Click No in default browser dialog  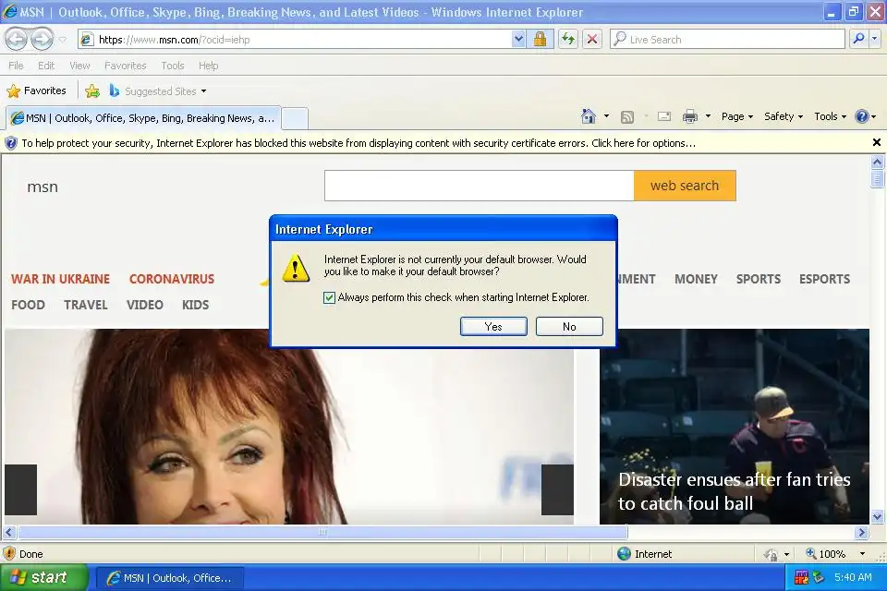coord(569,326)
